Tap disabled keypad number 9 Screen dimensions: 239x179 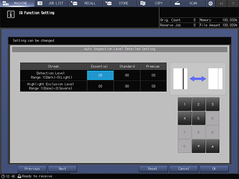point(213,132)
